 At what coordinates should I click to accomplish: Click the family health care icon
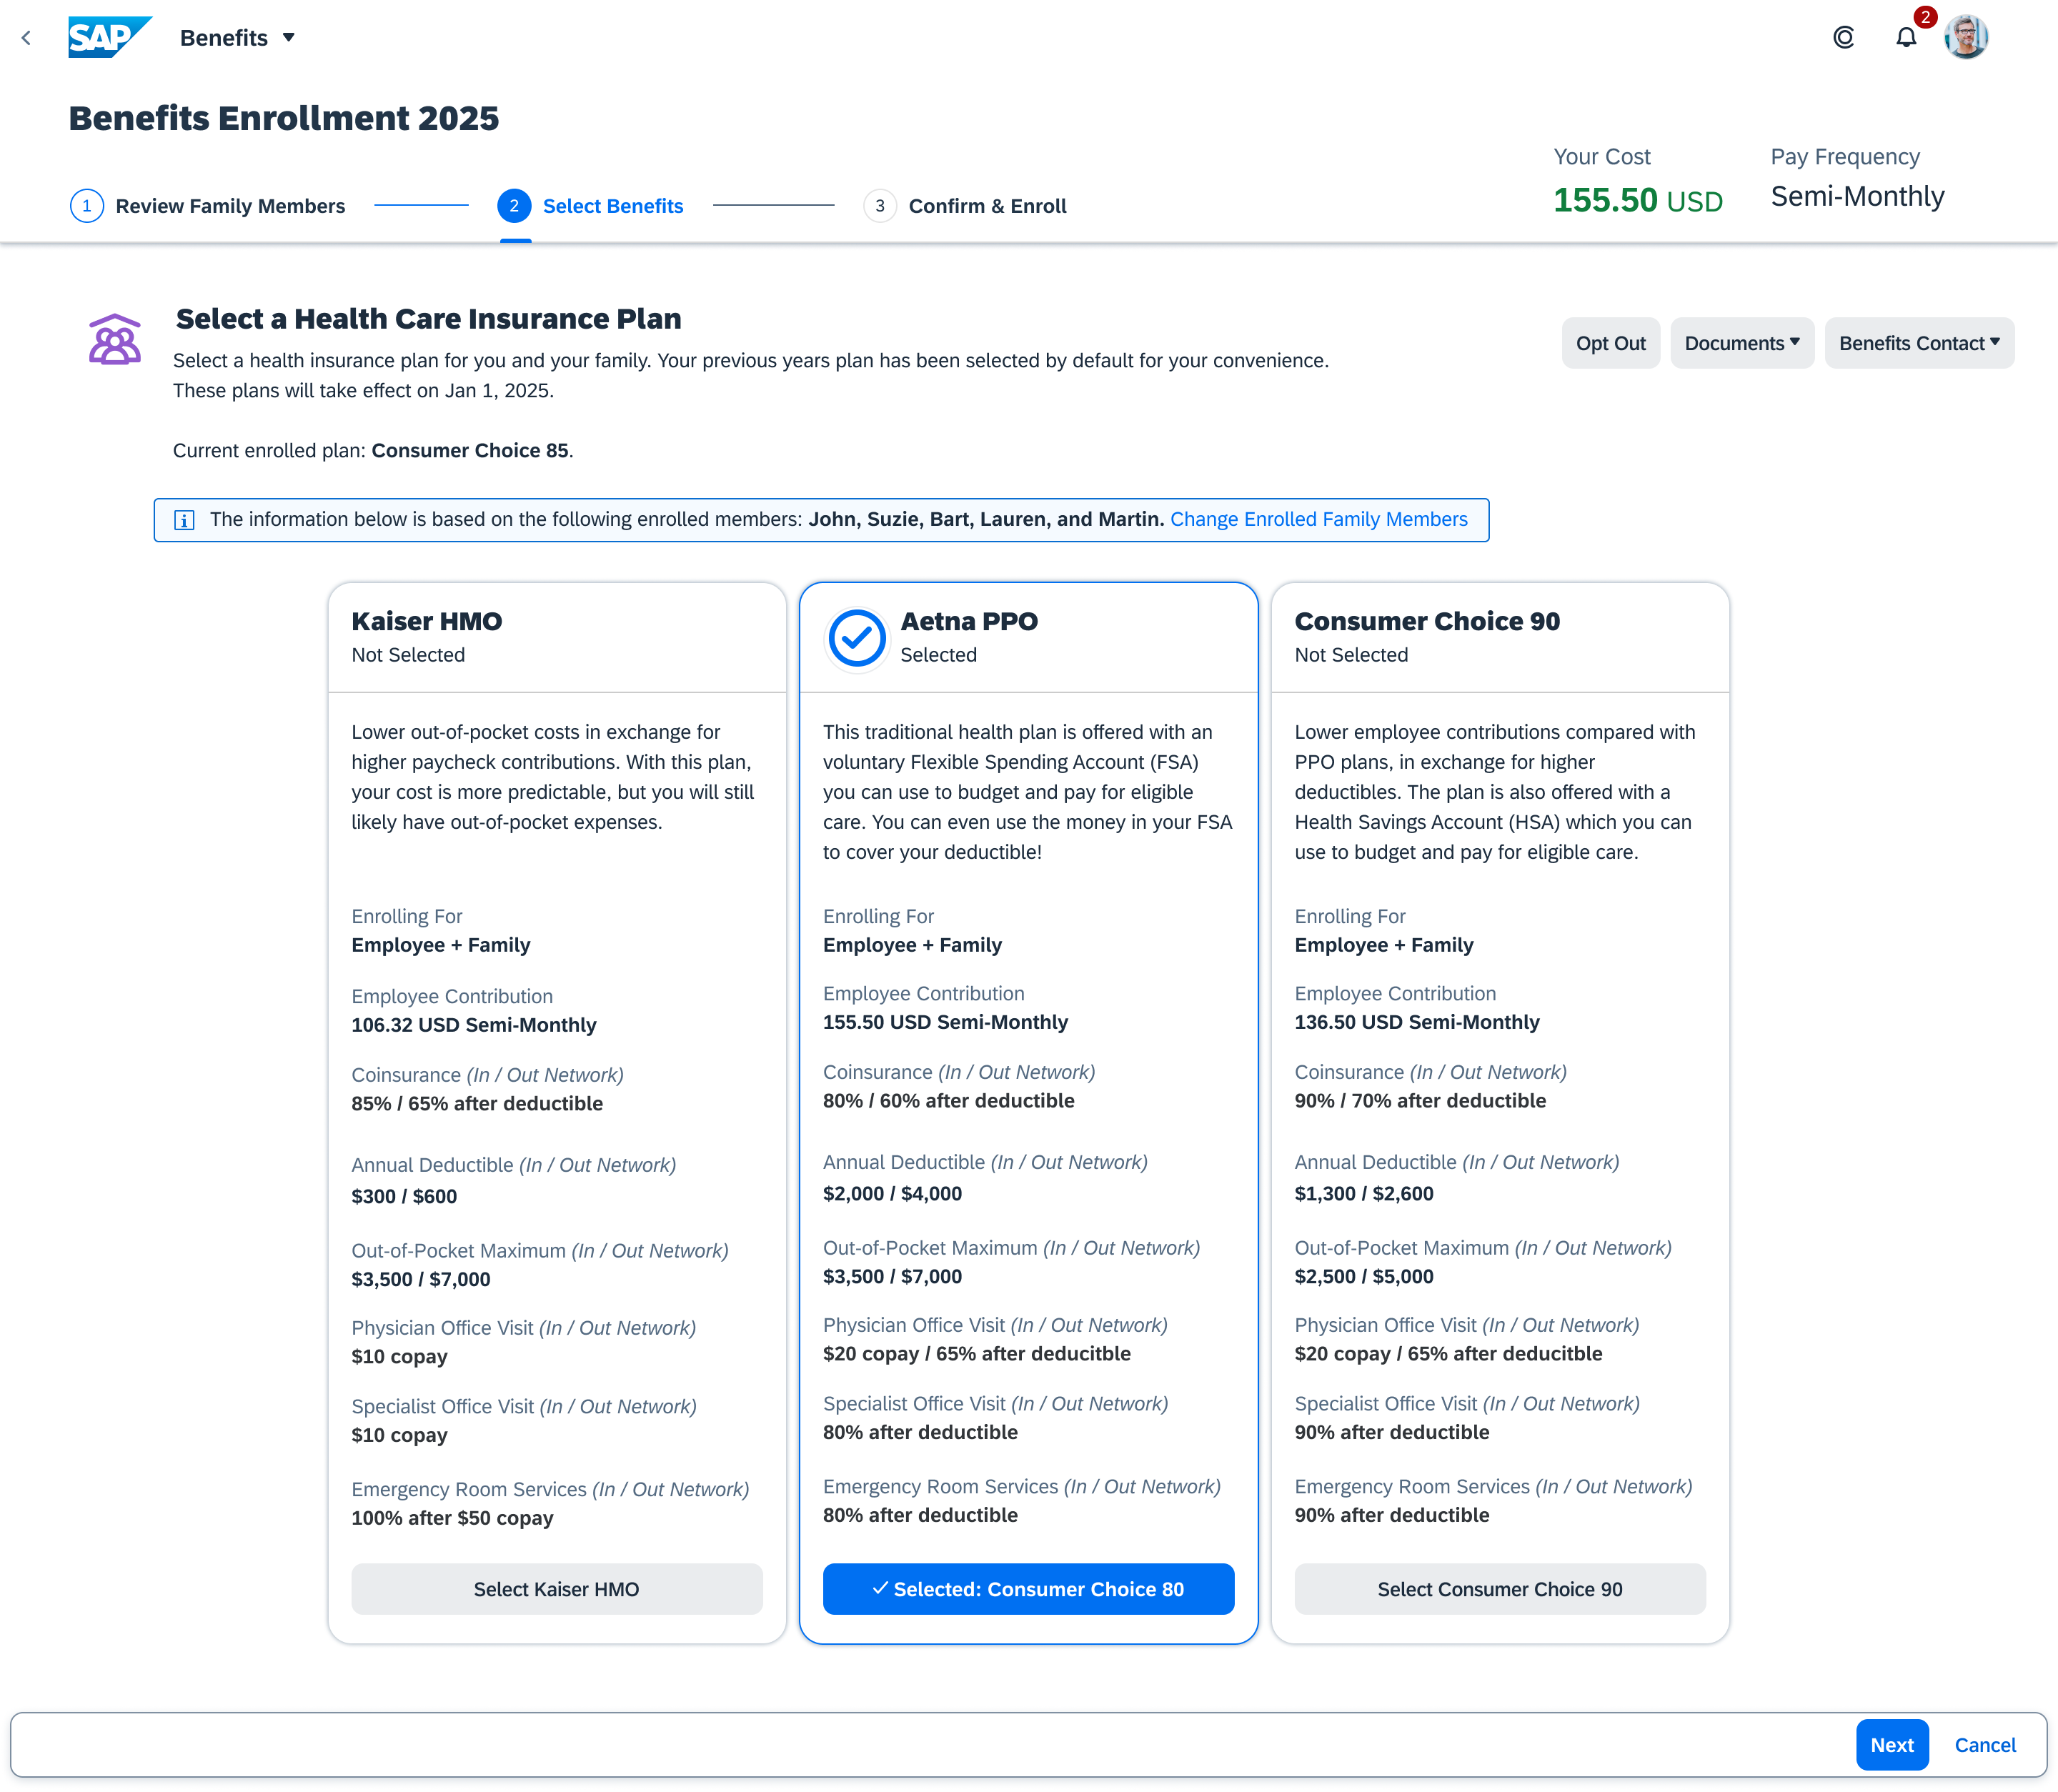click(x=114, y=340)
